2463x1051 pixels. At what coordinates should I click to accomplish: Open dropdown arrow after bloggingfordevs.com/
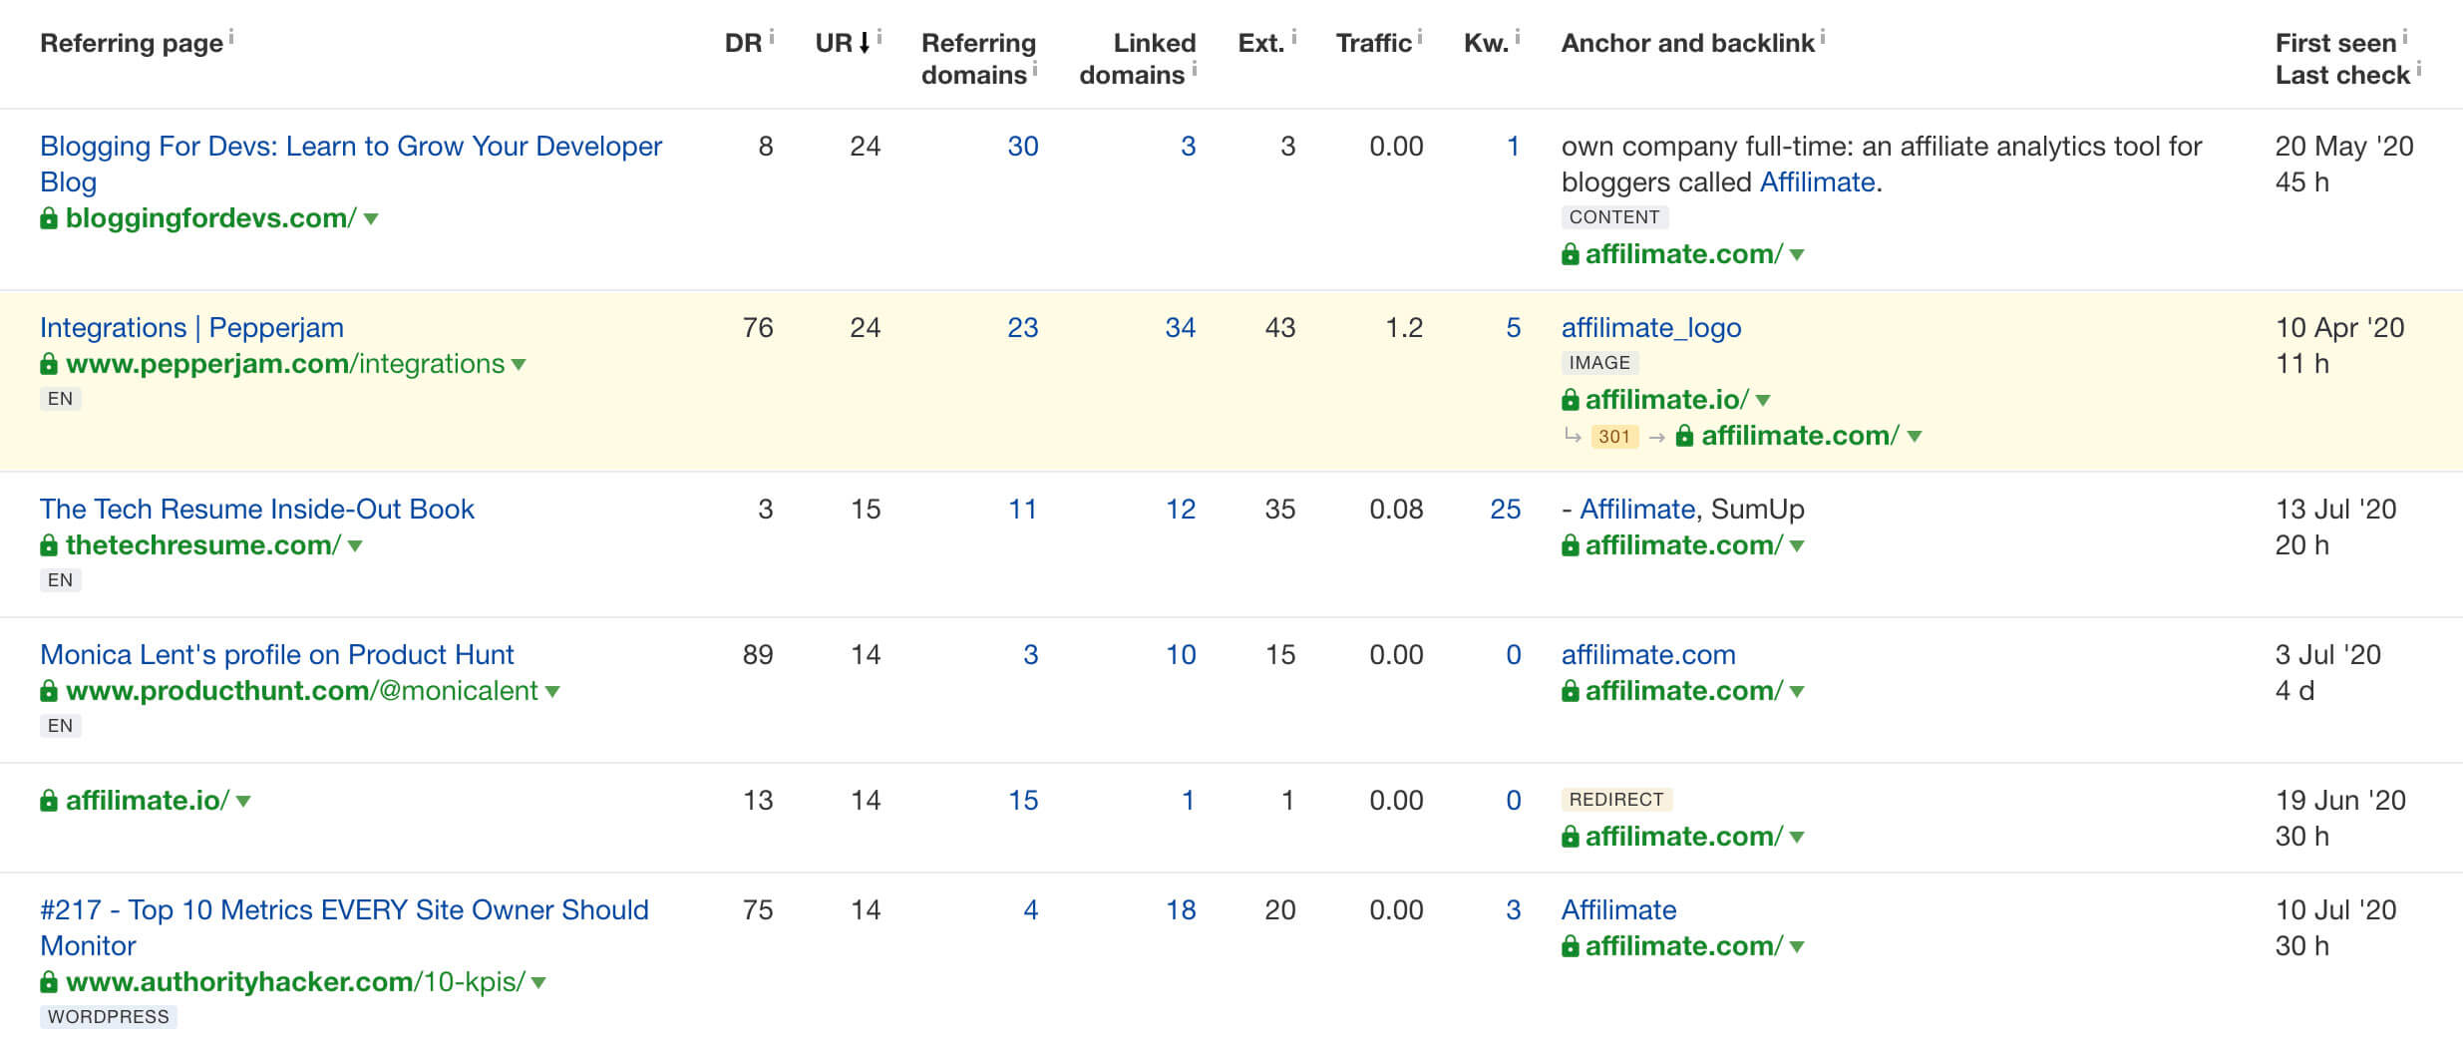371,218
